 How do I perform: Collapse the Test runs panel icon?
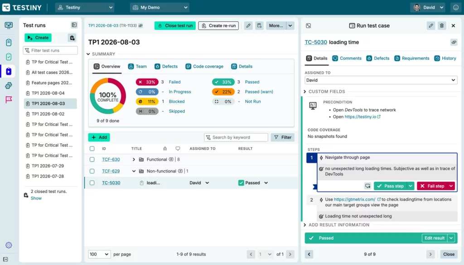coord(74,25)
